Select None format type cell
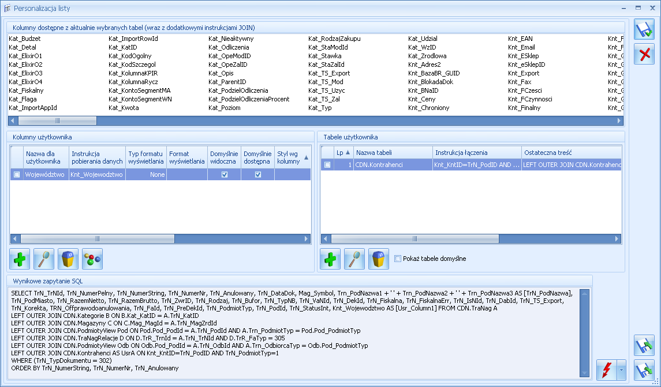Viewport: 661px width, 387px height. [146, 174]
